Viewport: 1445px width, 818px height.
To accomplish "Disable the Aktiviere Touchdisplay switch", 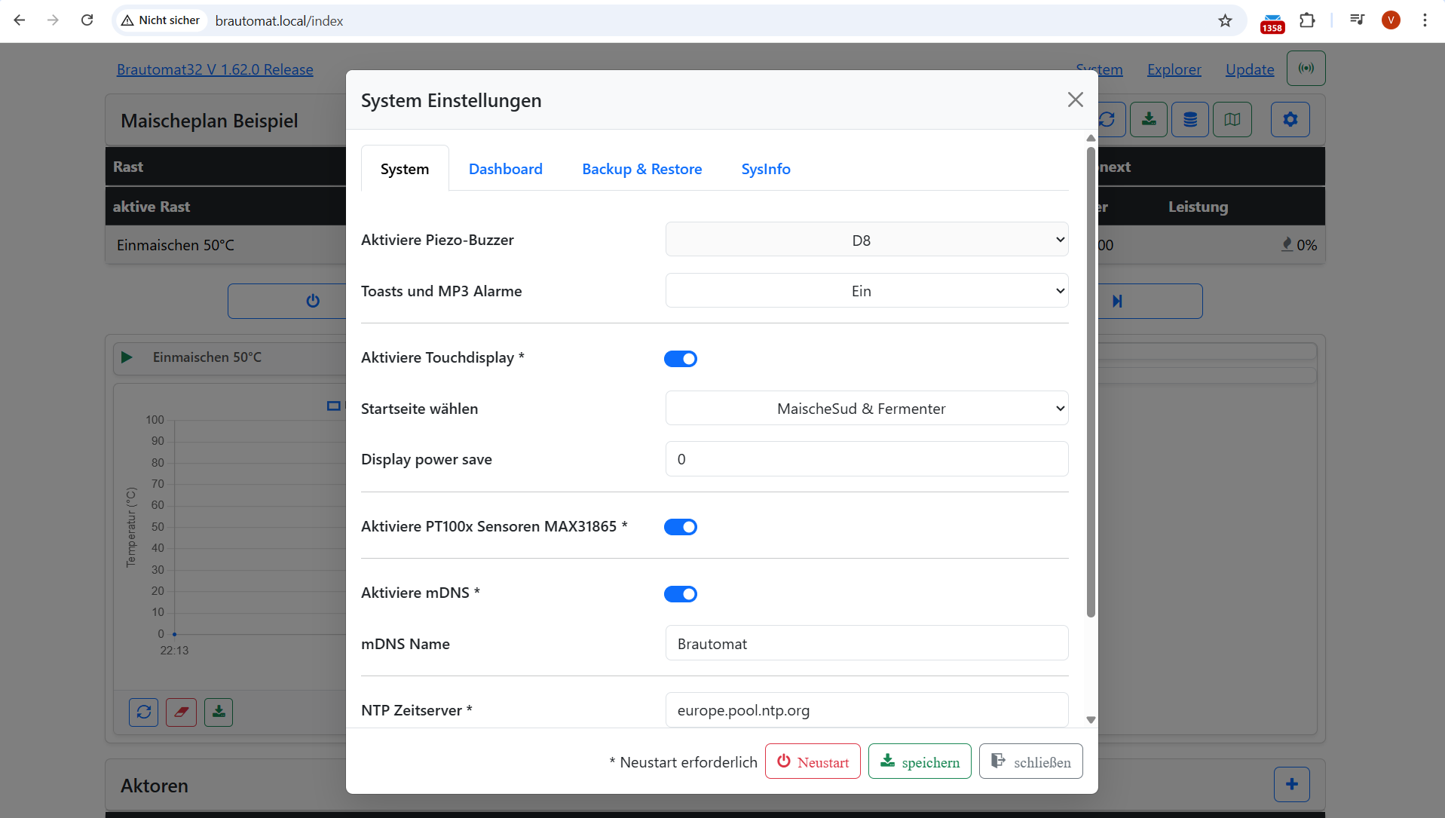I will pyautogui.click(x=680, y=359).
